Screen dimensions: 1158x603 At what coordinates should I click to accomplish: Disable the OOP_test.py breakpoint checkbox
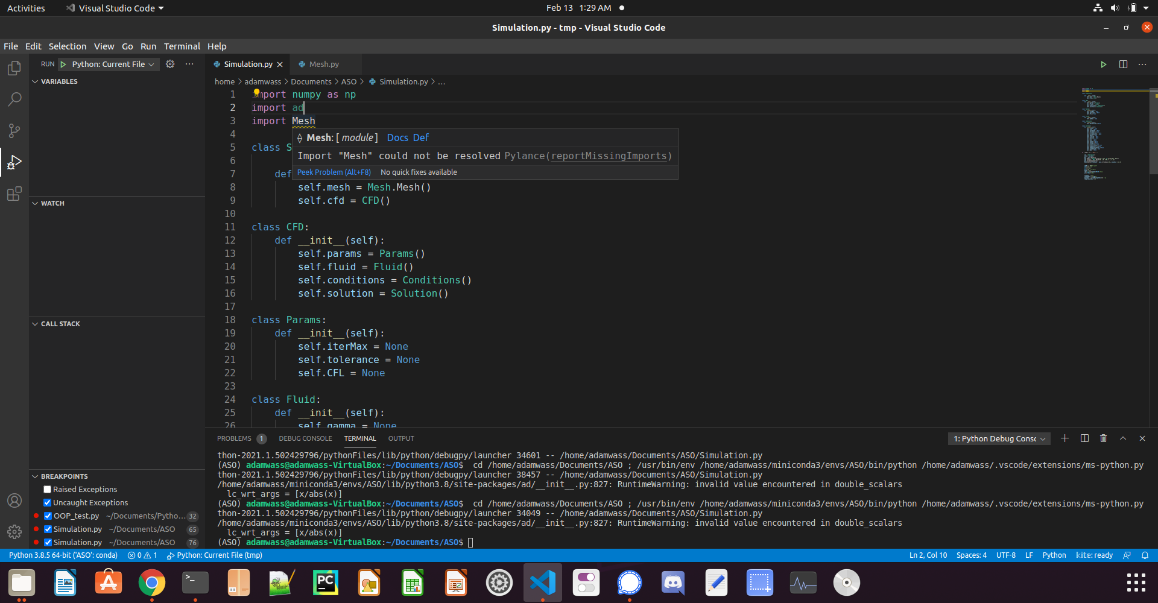(48, 516)
